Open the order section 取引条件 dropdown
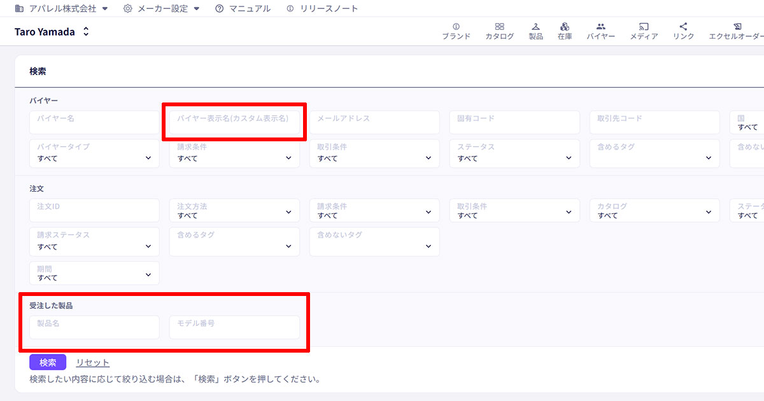This screenshot has height=401, width=764. (514, 211)
